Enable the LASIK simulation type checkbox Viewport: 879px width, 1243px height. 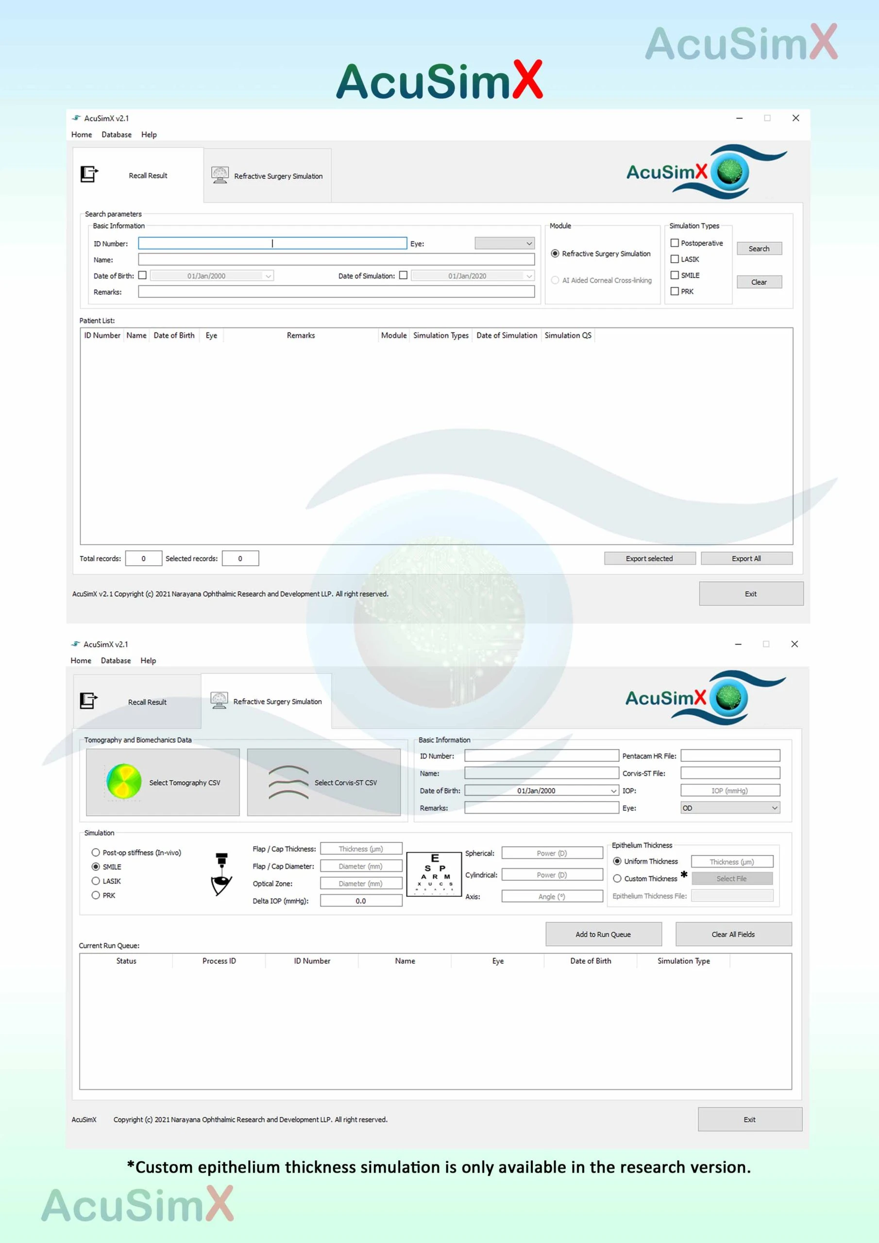(x=674, y=259)
